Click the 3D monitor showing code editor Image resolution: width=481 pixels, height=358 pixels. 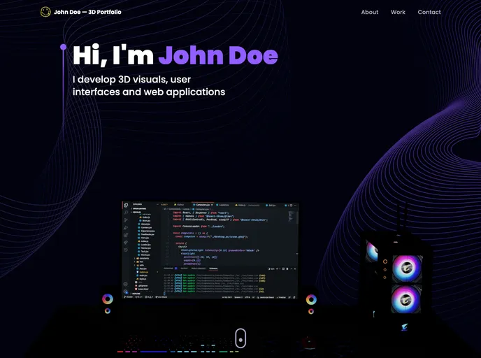[210, 250]
